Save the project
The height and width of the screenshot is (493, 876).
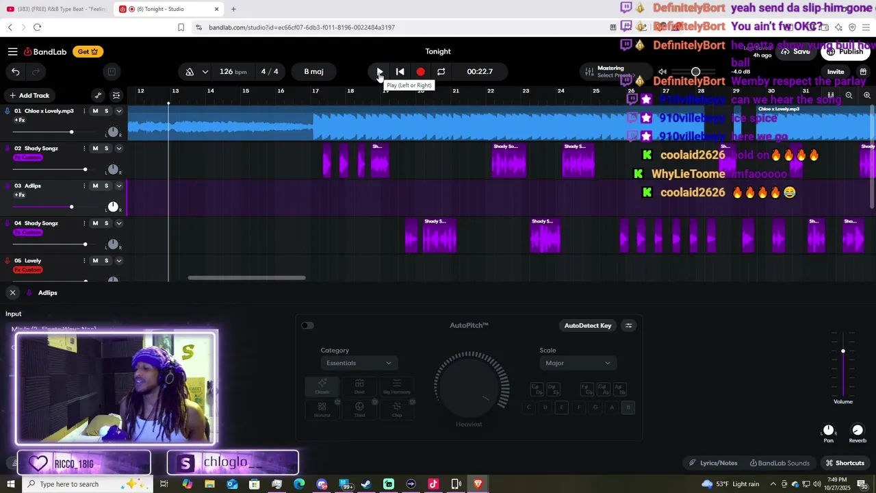(795, 51)
